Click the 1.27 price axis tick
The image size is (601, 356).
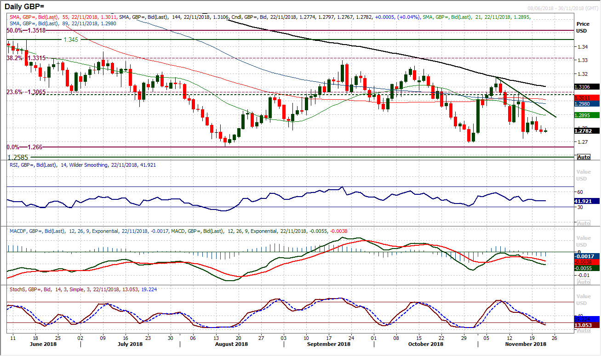tap(583, 142)
